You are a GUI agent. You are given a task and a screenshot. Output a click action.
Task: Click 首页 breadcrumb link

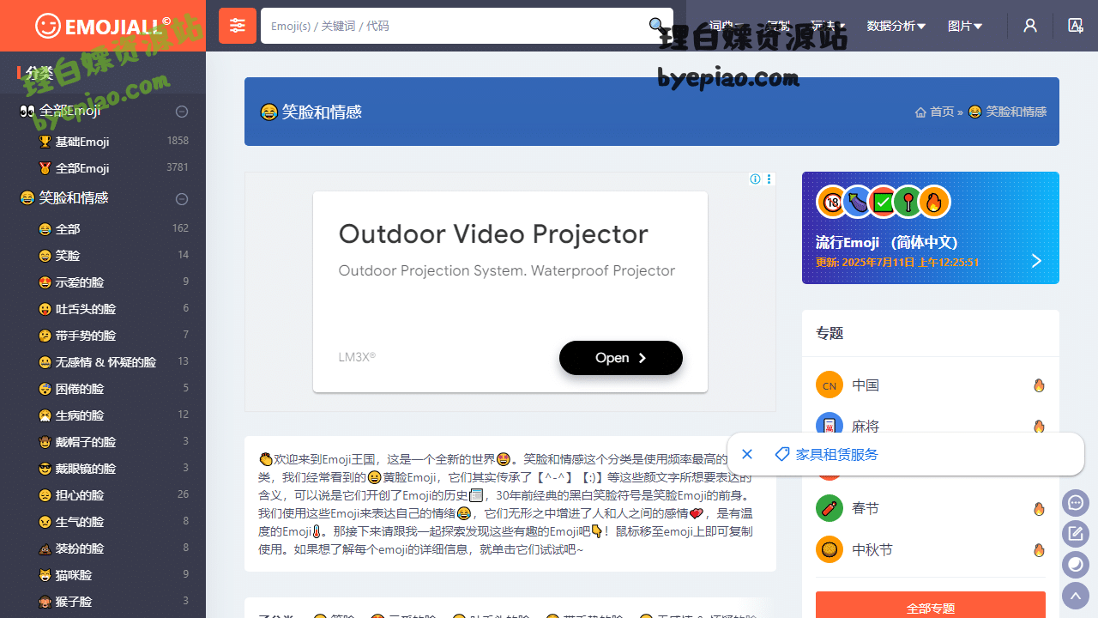(942, 112)
